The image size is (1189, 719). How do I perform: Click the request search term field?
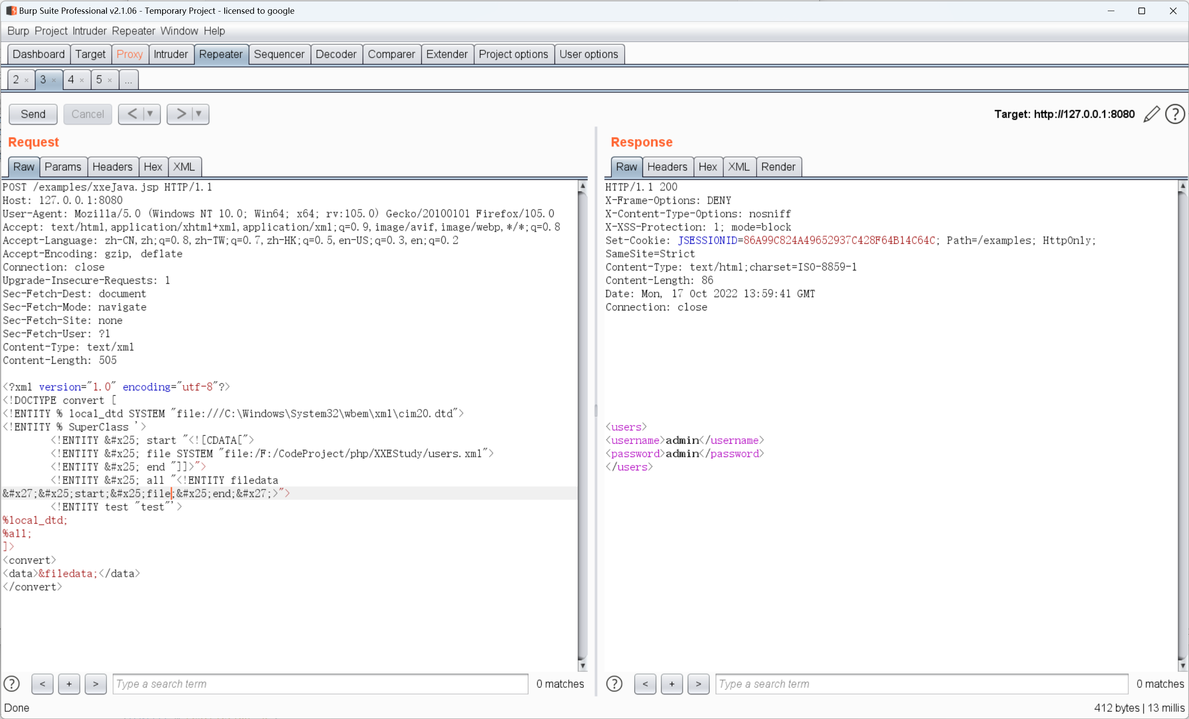pyautogui.click(x=321, y=684)
